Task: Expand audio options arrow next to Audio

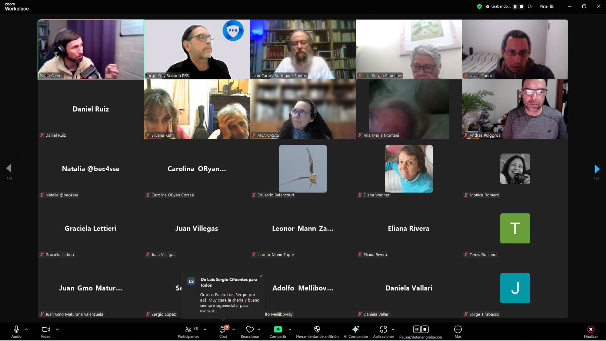Action: tap(27, 329)
